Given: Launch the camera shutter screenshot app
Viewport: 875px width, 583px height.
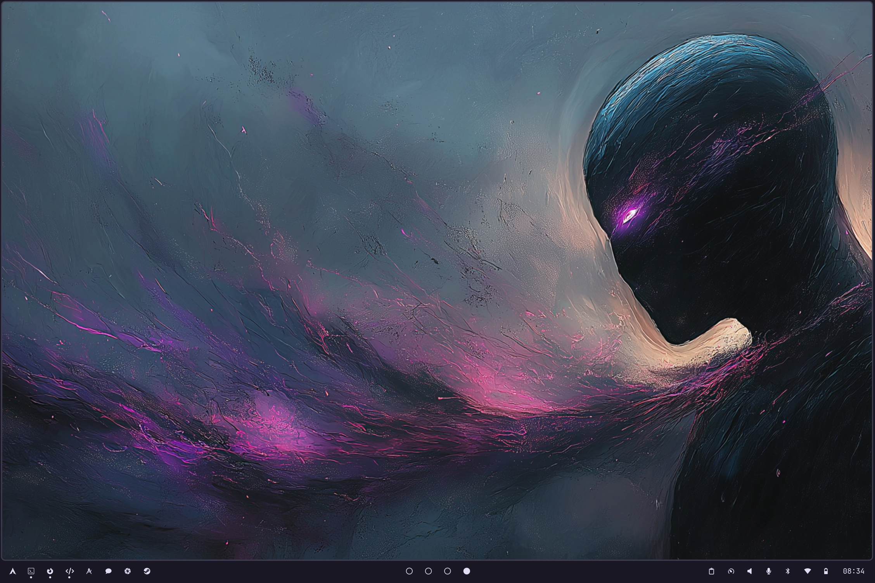Looking at the screenshot, I should click(x=128, y=571).
